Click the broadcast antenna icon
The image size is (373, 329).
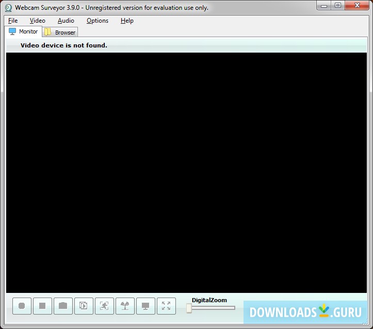pos(125,306)
